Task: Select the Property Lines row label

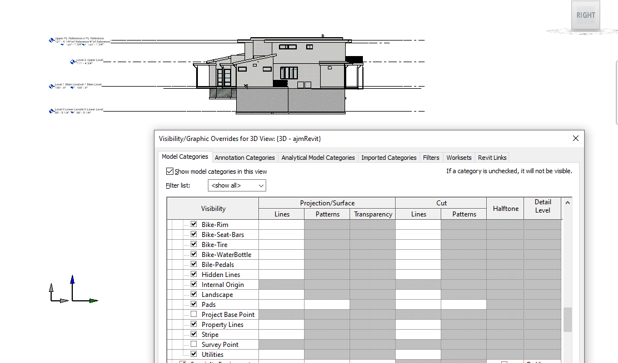Action: tap(222, 324)
